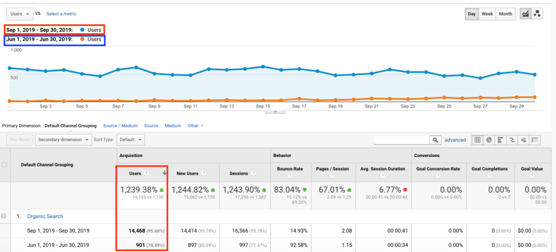
Task: Select the performance bar view icon
Action: pyautogui.click(x=500, y=140)
